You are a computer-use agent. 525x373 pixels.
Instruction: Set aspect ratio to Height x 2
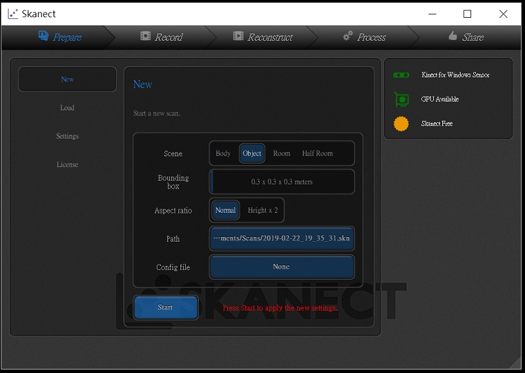click(x=262, y=210)
